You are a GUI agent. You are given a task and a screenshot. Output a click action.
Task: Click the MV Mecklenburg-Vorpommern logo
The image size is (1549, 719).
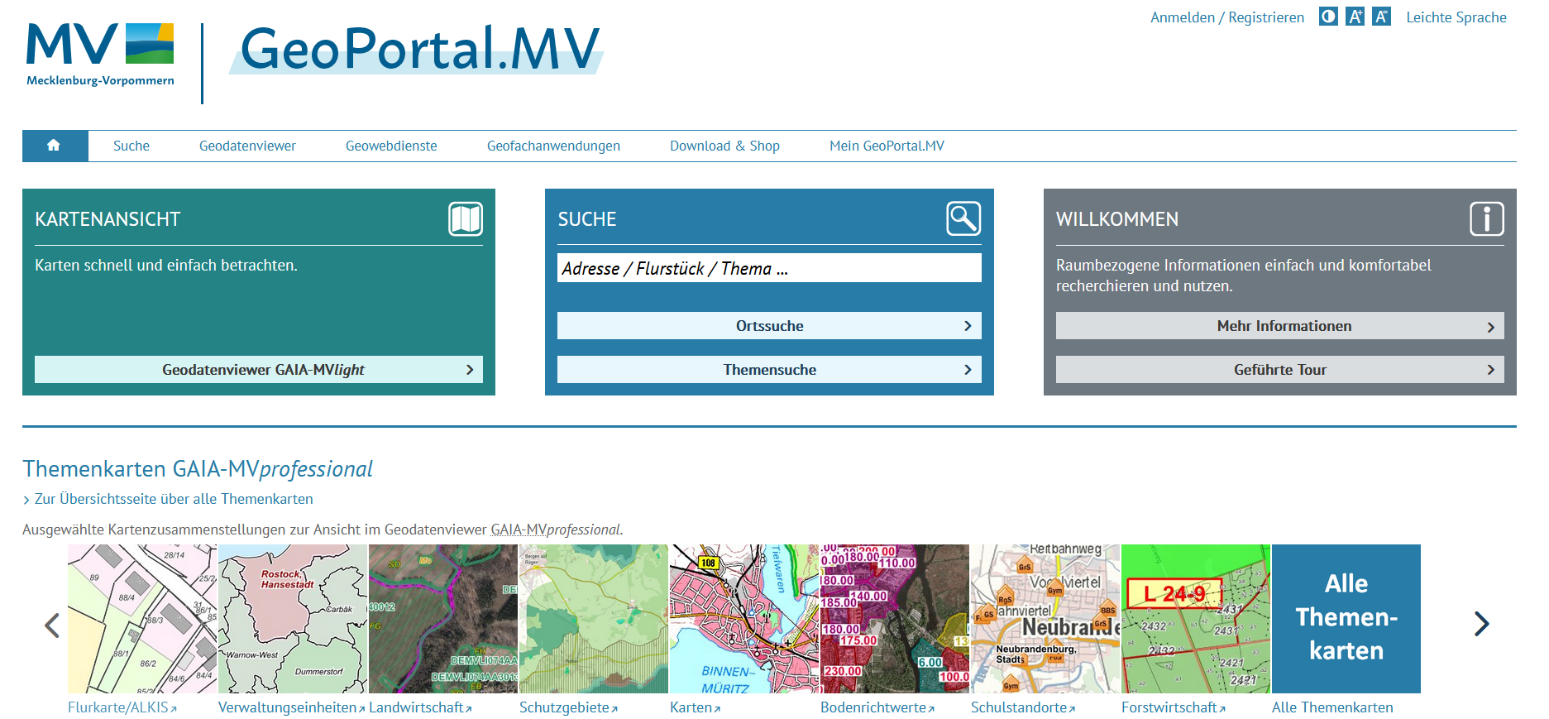(x=100, y=55)
